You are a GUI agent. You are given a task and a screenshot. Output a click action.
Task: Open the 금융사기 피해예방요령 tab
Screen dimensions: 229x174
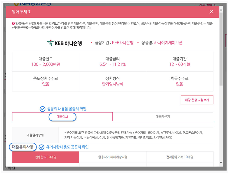[x=113, y=157]
